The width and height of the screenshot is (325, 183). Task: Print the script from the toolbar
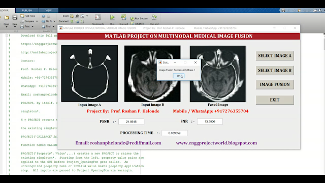tap(25, 26)
